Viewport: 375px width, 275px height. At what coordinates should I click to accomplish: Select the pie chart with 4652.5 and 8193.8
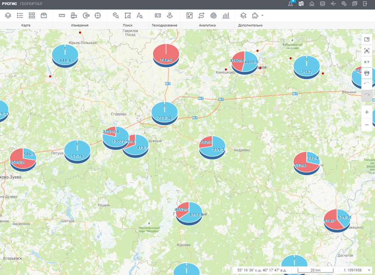(x=189, y=214)
